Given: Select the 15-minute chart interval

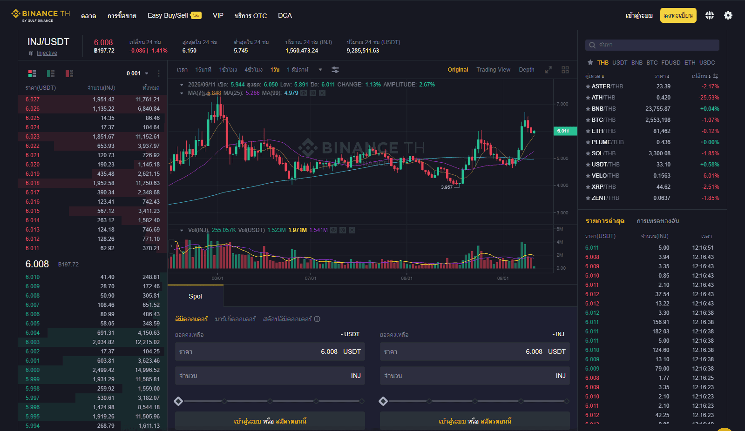Looking at the screenshot, I should click(203, 70).
